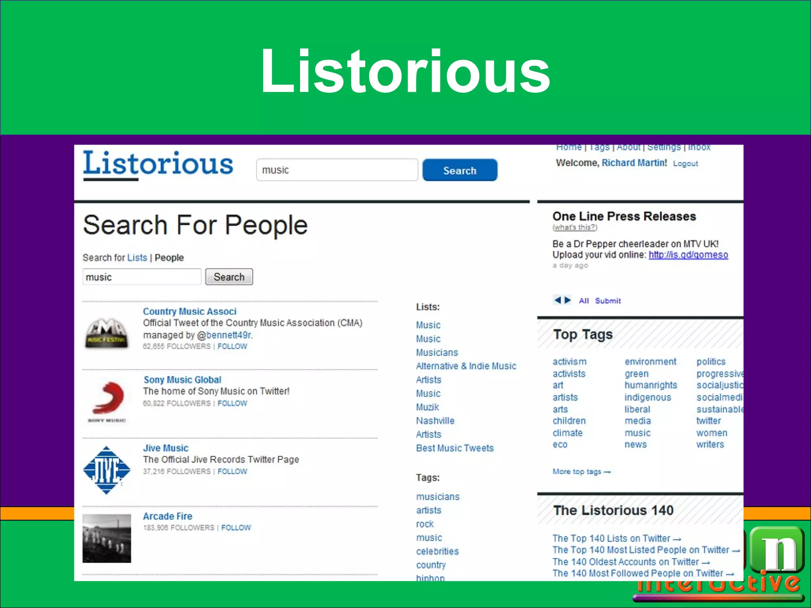The image size is (811, 608).
Task: Open Country Music Associ profile
Action: (x=190, y=312)
